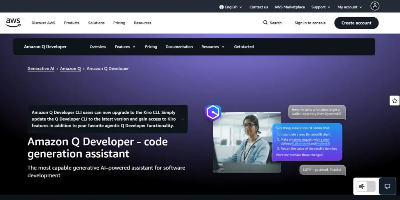Click the Amazon Q Developer subnav title
Screen dimensions: 400x200
pyautogui.click(x=45, y=47)
